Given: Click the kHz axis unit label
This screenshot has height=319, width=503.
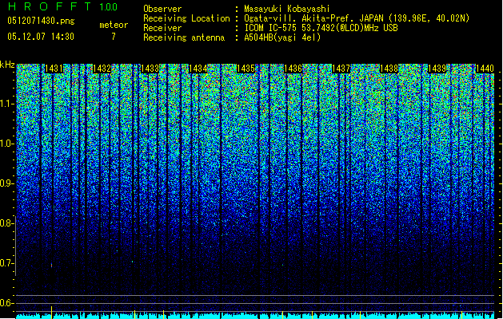Looking at the screenshot, I should coord(7,65).
